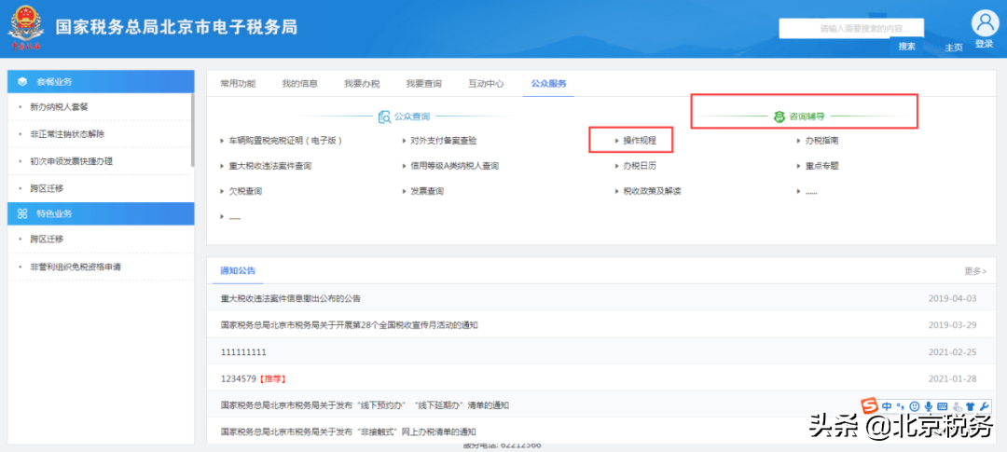Open 发票查询 link
This screenshot has width=1007, height=452.
click(427, 191)
